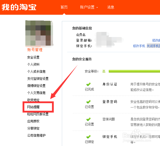Open 微博绑定设置 sidebar item

click(x=36, y=86)
